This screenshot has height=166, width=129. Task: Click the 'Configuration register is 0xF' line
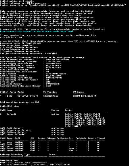(x=20, y=102)
